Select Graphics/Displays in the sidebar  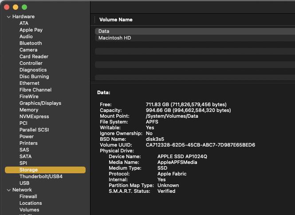[40, 103]
